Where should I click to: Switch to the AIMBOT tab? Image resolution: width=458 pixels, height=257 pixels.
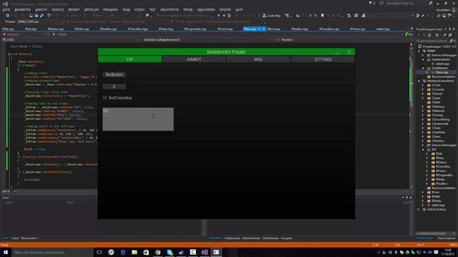point(194,59)
